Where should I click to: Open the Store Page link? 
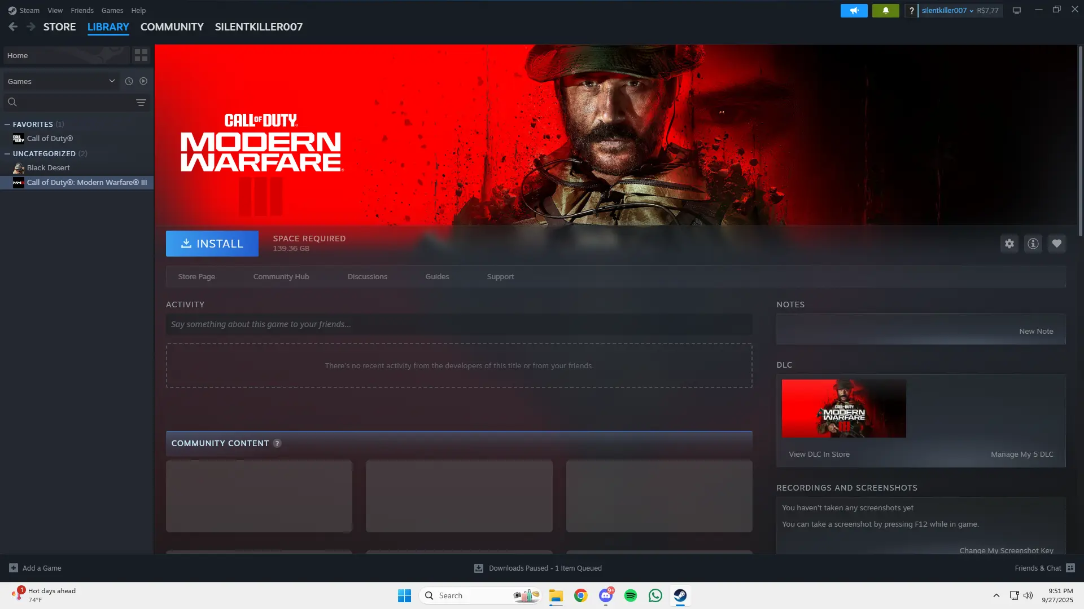pyautogui.click(x=196, y=276)
